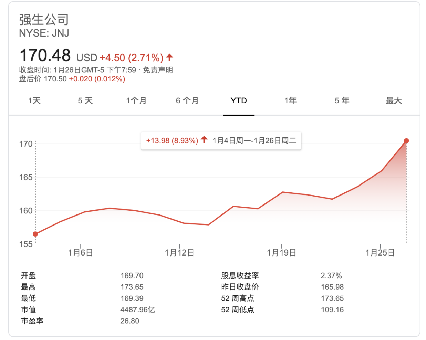Click the 165 y-axis label
The height and width of the screenshot is (340, 426).
26,177
